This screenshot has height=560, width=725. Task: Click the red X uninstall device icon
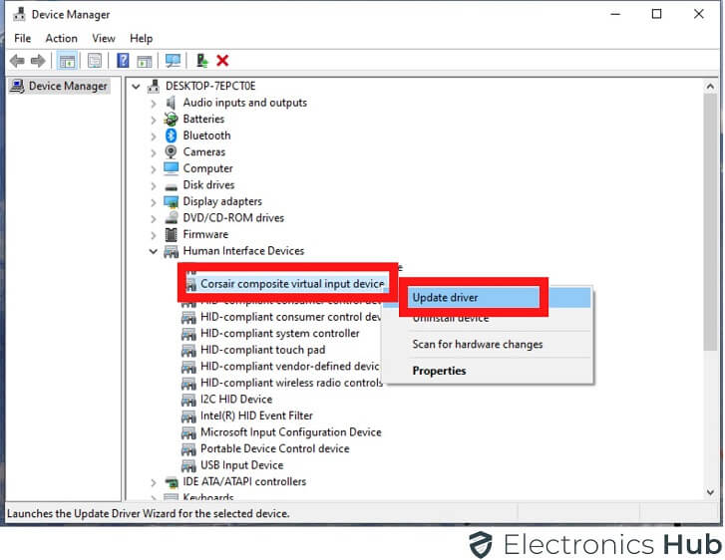click(222, 61)
